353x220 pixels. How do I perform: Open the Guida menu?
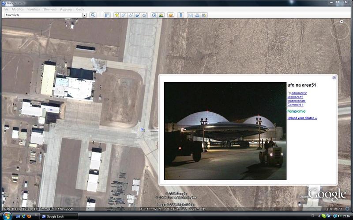[80, 9]
